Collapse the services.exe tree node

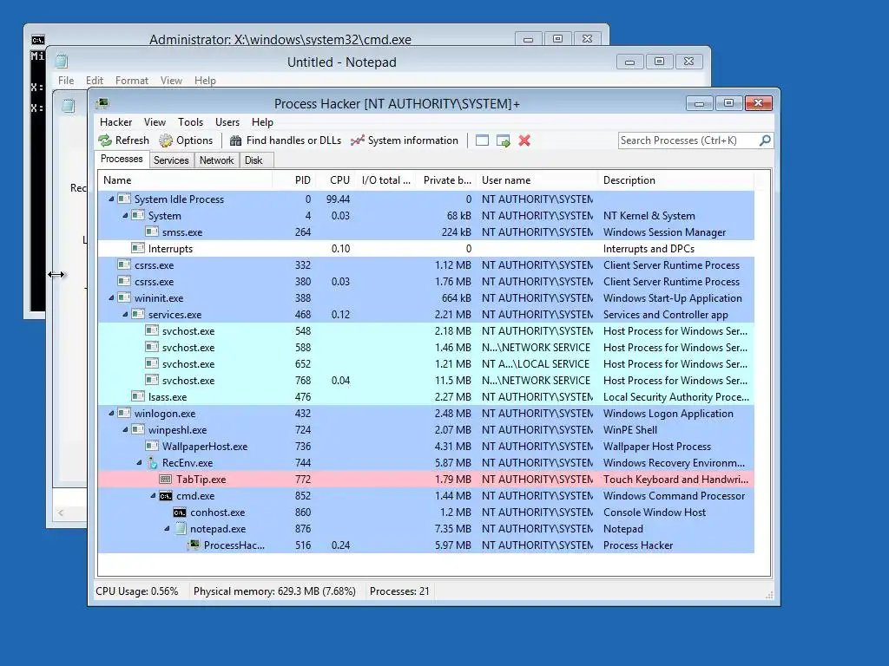pyautogui.click(x=125, y=314)
